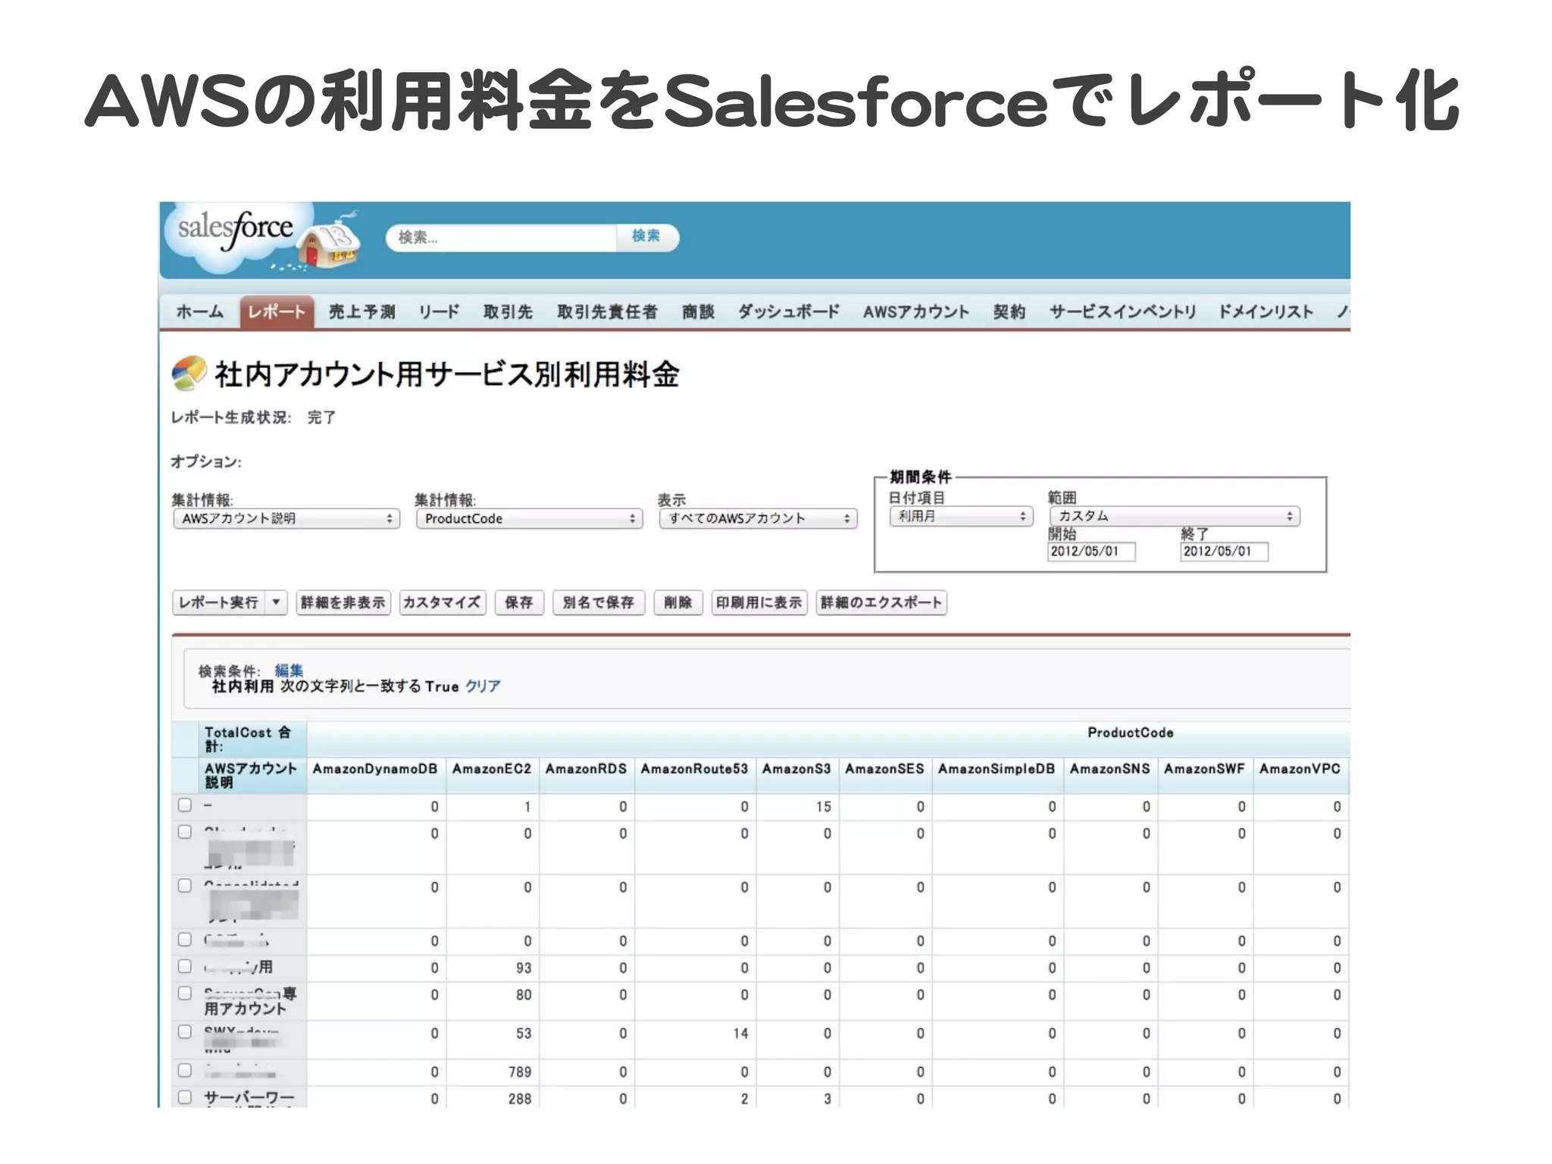Check the row with EC2 value 93
The width and height of the screenshot is (1552, 1164).
[185, 966]
